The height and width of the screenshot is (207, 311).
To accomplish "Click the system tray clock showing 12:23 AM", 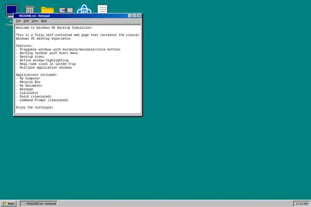I will tap(301, 204).
